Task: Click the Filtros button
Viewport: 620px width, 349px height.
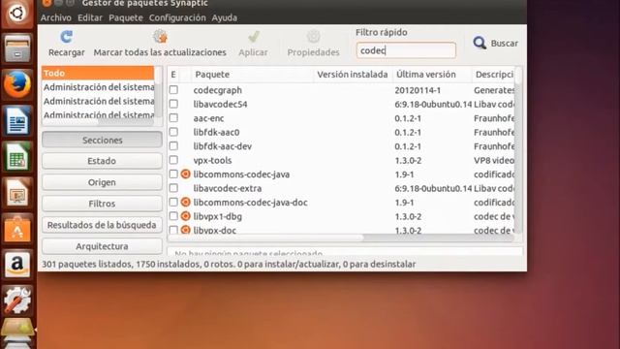Action: click(x=102, y=204)
